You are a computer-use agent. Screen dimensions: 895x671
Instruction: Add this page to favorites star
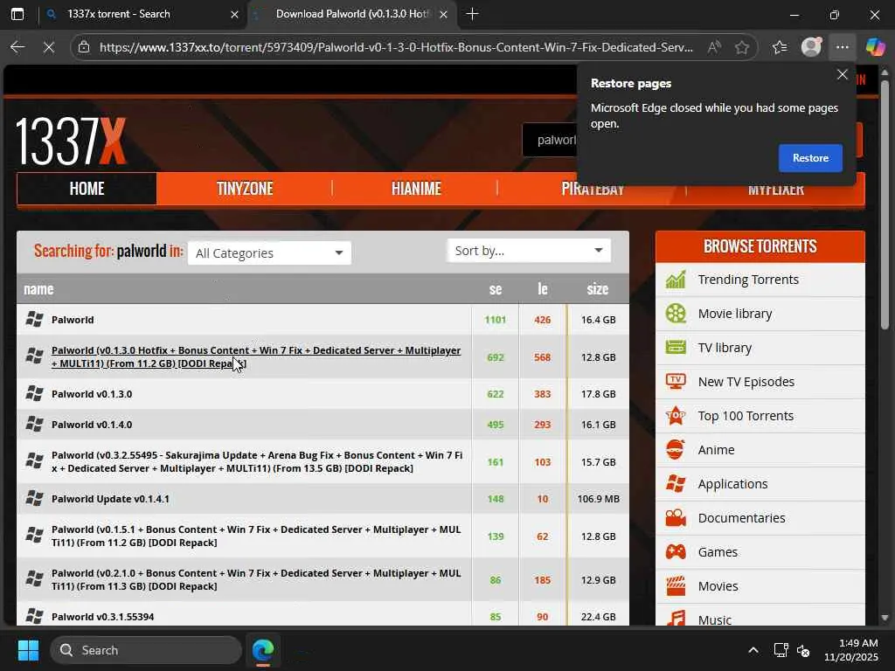coord(742,47)
